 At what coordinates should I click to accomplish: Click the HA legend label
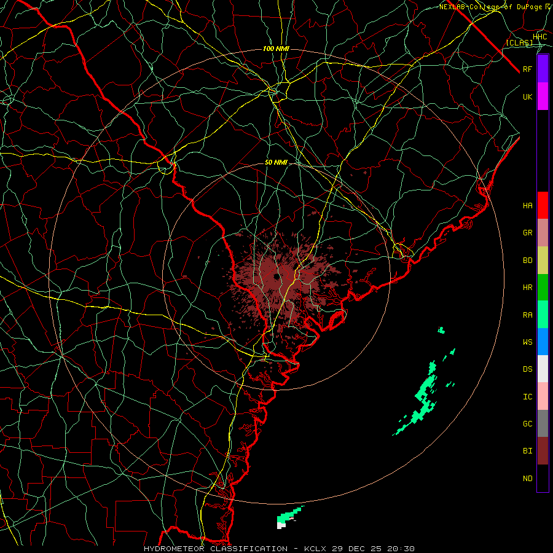pyautogui.click(x=528, y=206)
